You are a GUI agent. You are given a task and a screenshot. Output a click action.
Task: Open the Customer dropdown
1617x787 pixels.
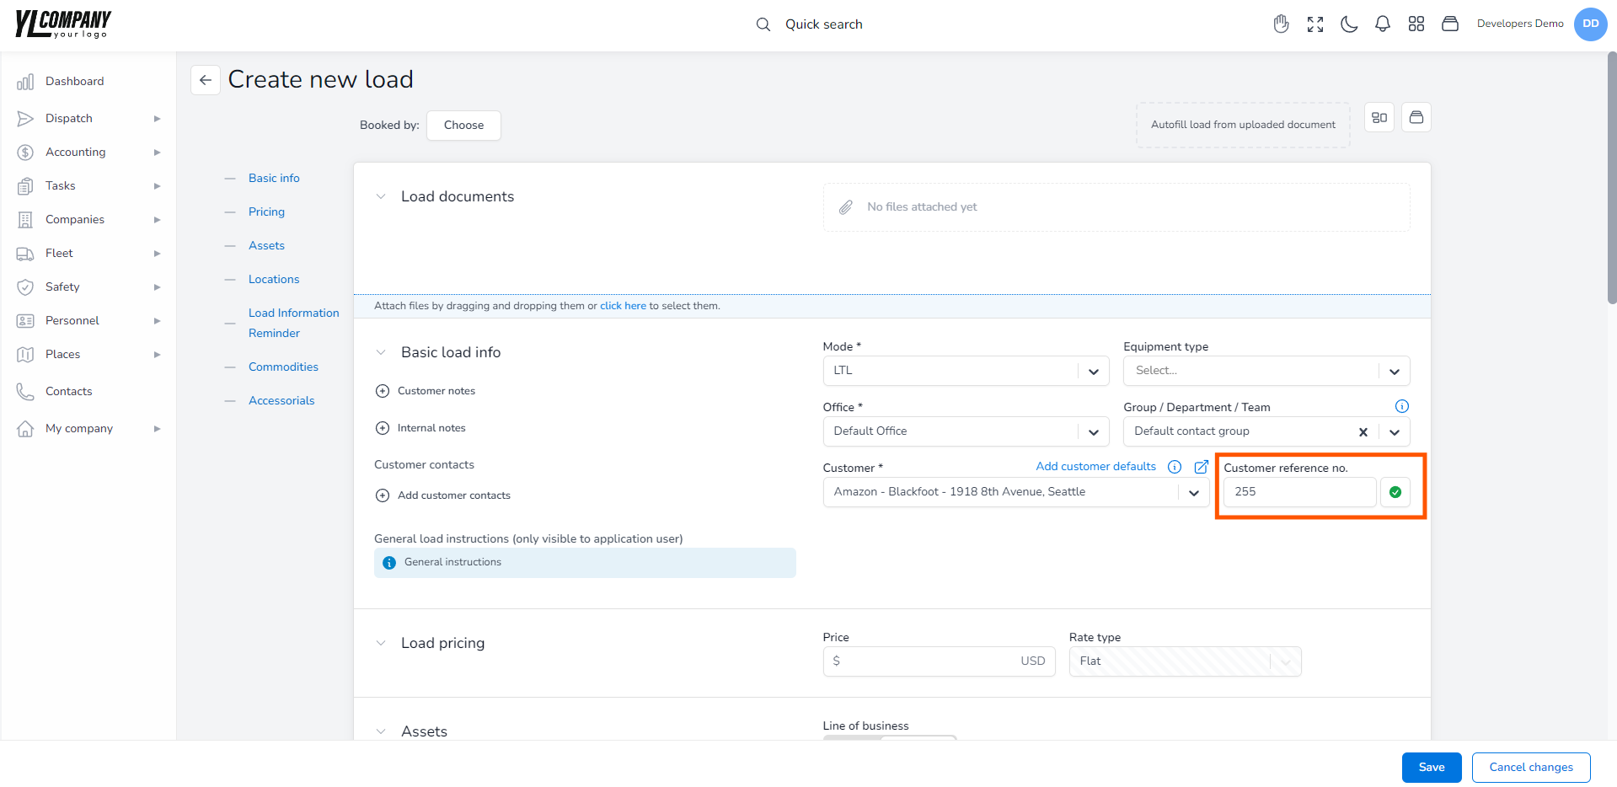1016,492
